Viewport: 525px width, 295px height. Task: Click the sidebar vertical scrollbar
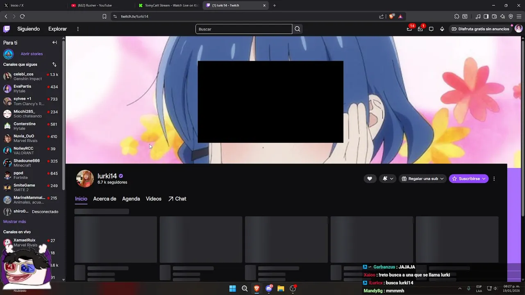point(64,115)
